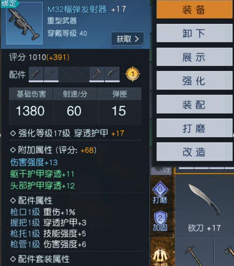Choose 卸下 from the action menu
The image size is (234, 266).
point(194,33)
